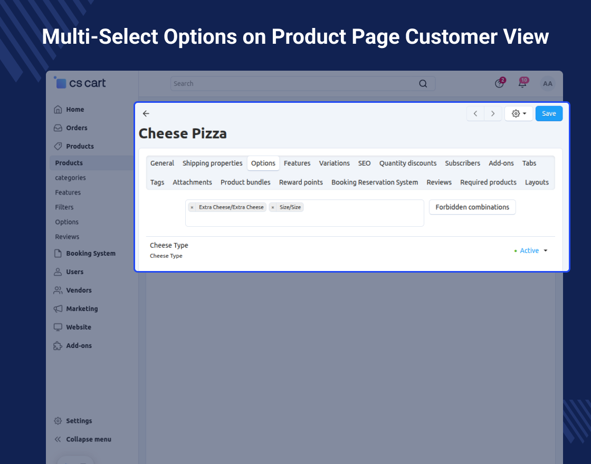The width and height of the screenshot is (591, 464).
Task: Click the search magnifier icon
Action: point(423,84)
